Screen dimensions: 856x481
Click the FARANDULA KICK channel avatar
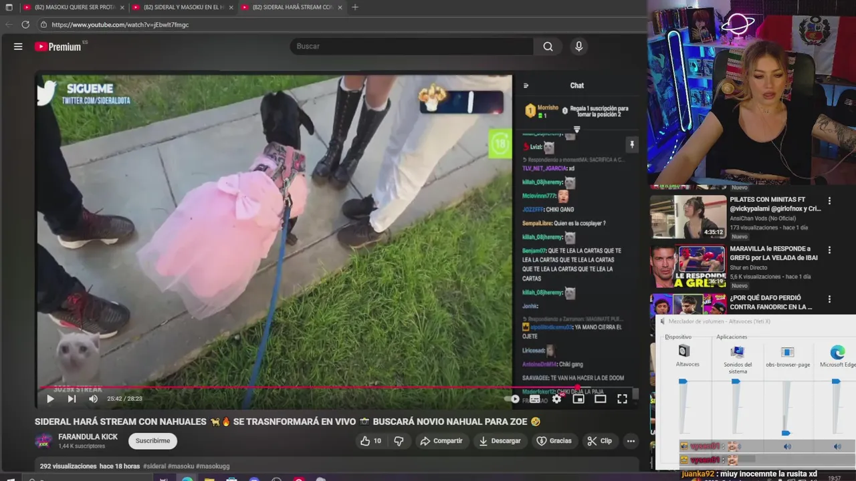point(43,441)
